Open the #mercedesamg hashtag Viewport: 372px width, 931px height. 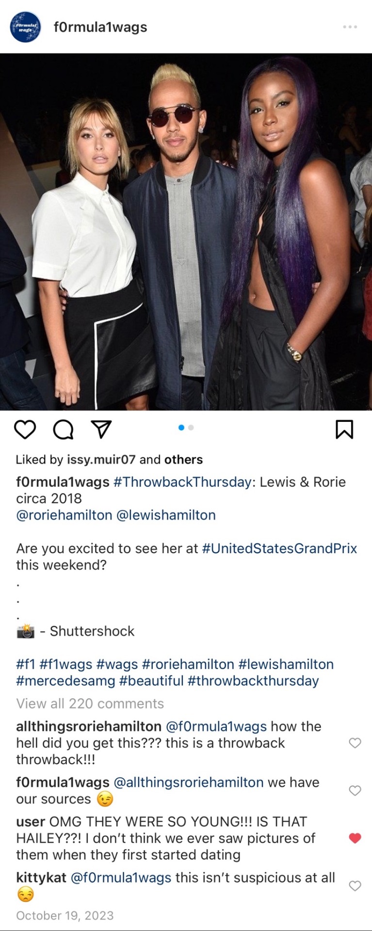(65, 681)
